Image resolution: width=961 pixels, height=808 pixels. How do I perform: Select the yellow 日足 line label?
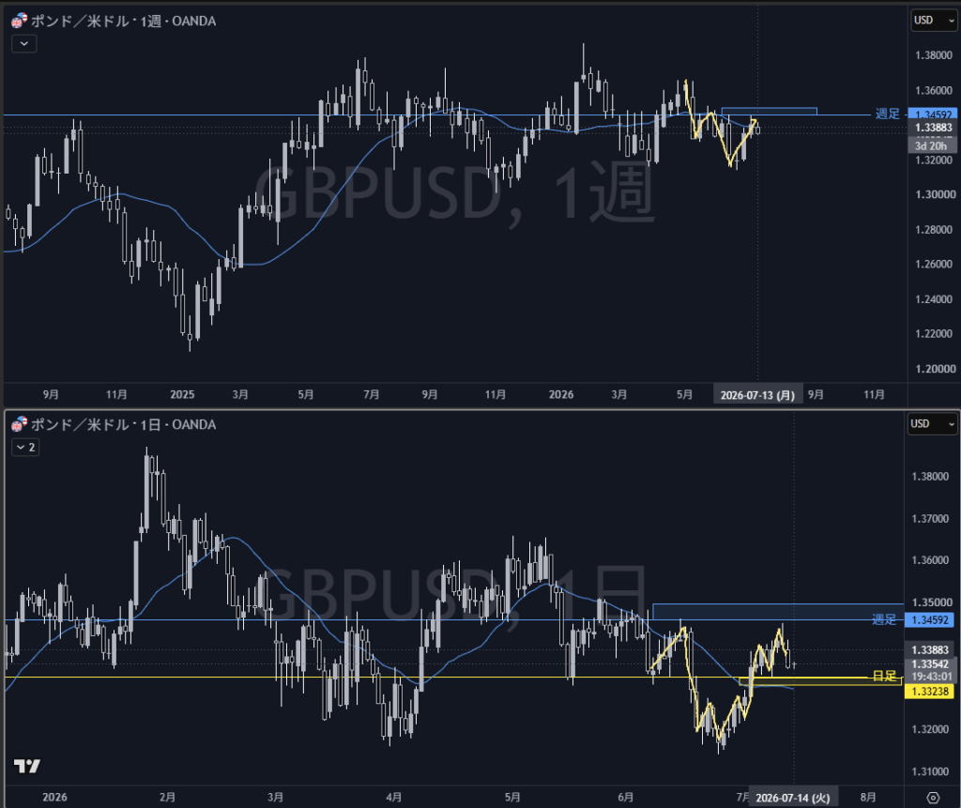[884, 676]
